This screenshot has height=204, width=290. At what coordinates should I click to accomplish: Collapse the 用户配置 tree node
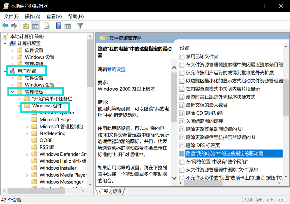click(5, 71)
